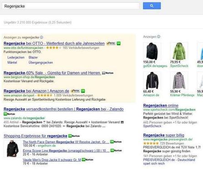Click 729 Bewertungen text
The width and height of the screenshot is (203, 169).
(x=172, y=143)
